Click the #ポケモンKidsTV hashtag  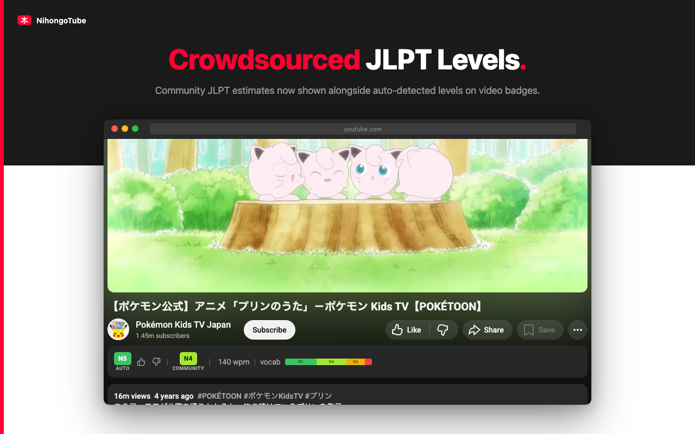pyautogui.click(x=273, y=396)
